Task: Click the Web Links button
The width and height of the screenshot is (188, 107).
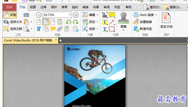Action: pyautogui.click(x=144, y=15)
